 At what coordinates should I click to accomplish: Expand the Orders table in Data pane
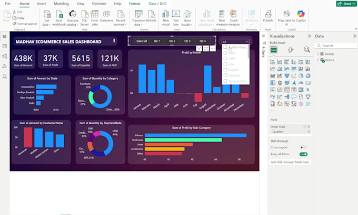pos(318,60)
